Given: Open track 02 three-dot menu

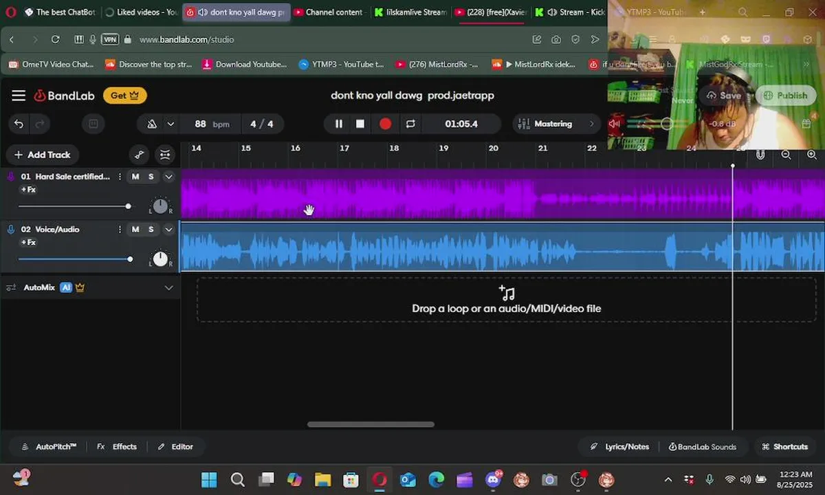Looking at the screenshot, I should coord(120,230).
